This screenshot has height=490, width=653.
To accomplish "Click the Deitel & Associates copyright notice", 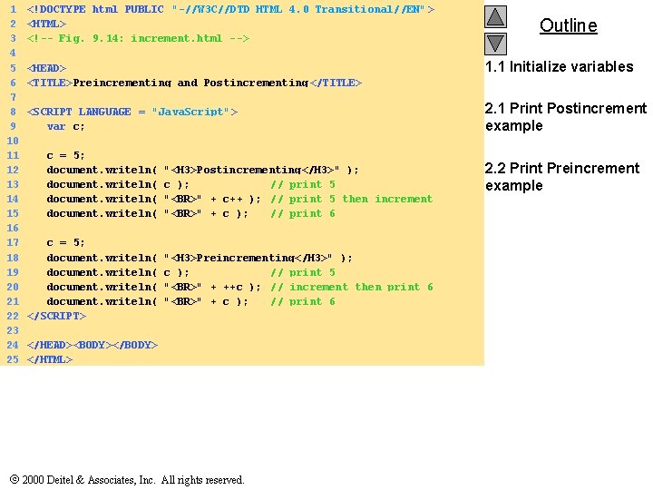I will 127,480.
